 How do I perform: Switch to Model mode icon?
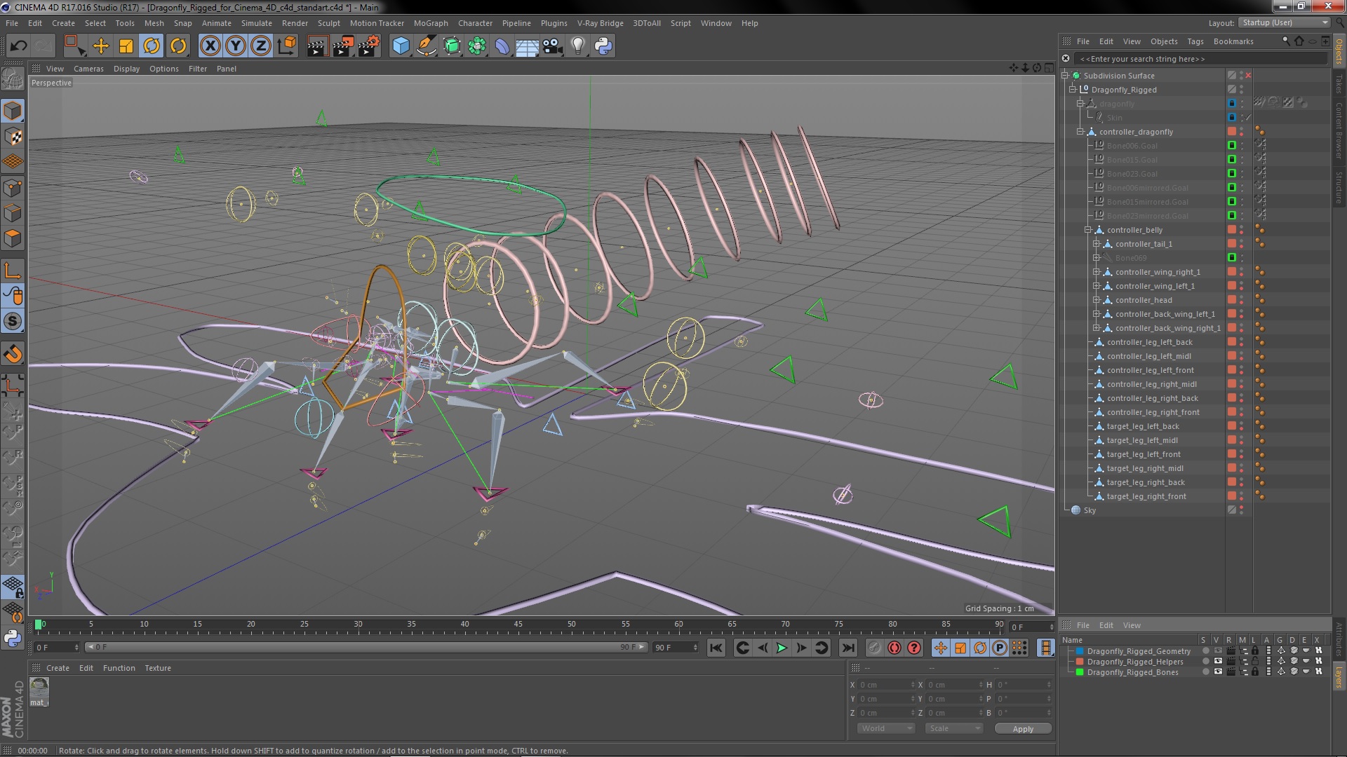tap(13, 111)
